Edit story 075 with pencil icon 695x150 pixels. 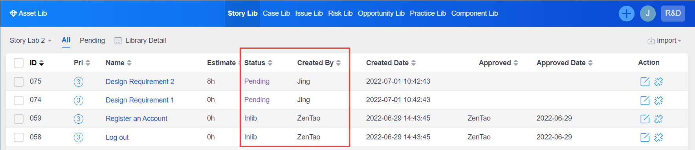[645, 81]
